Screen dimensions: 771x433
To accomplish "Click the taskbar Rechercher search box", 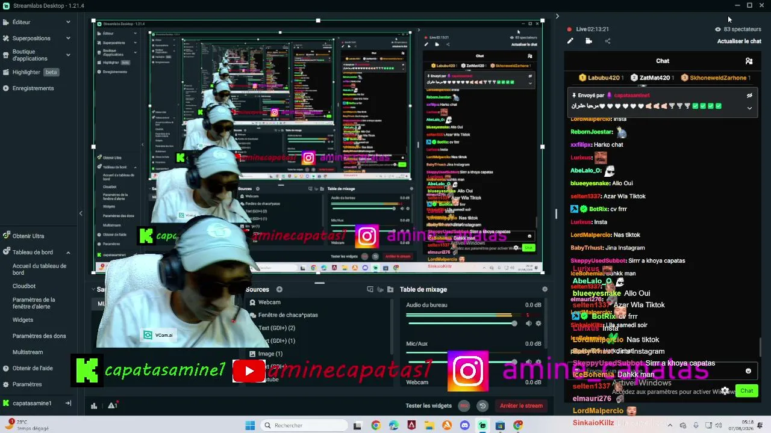I will (304, 426).
